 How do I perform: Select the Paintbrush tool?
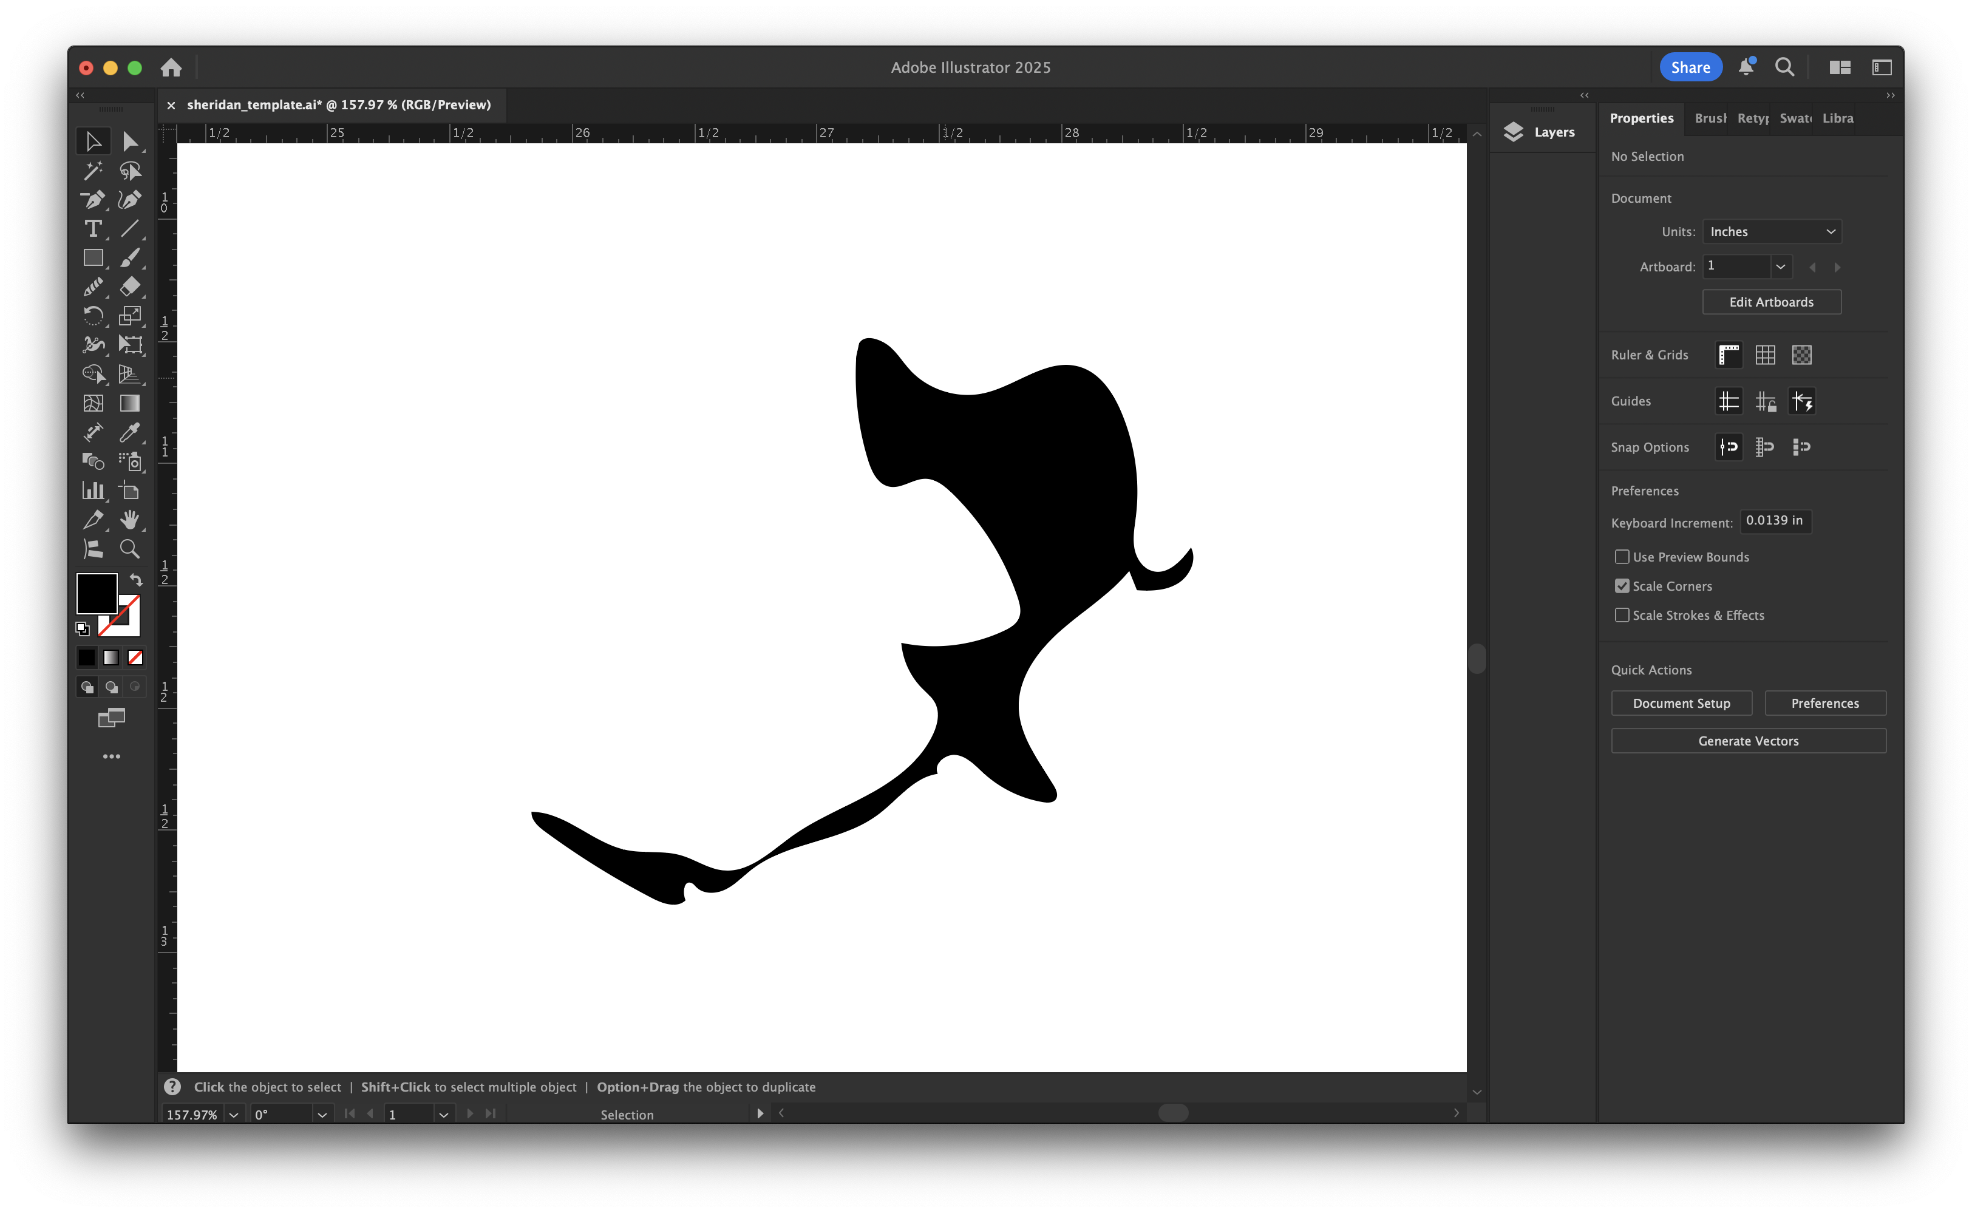131,257
